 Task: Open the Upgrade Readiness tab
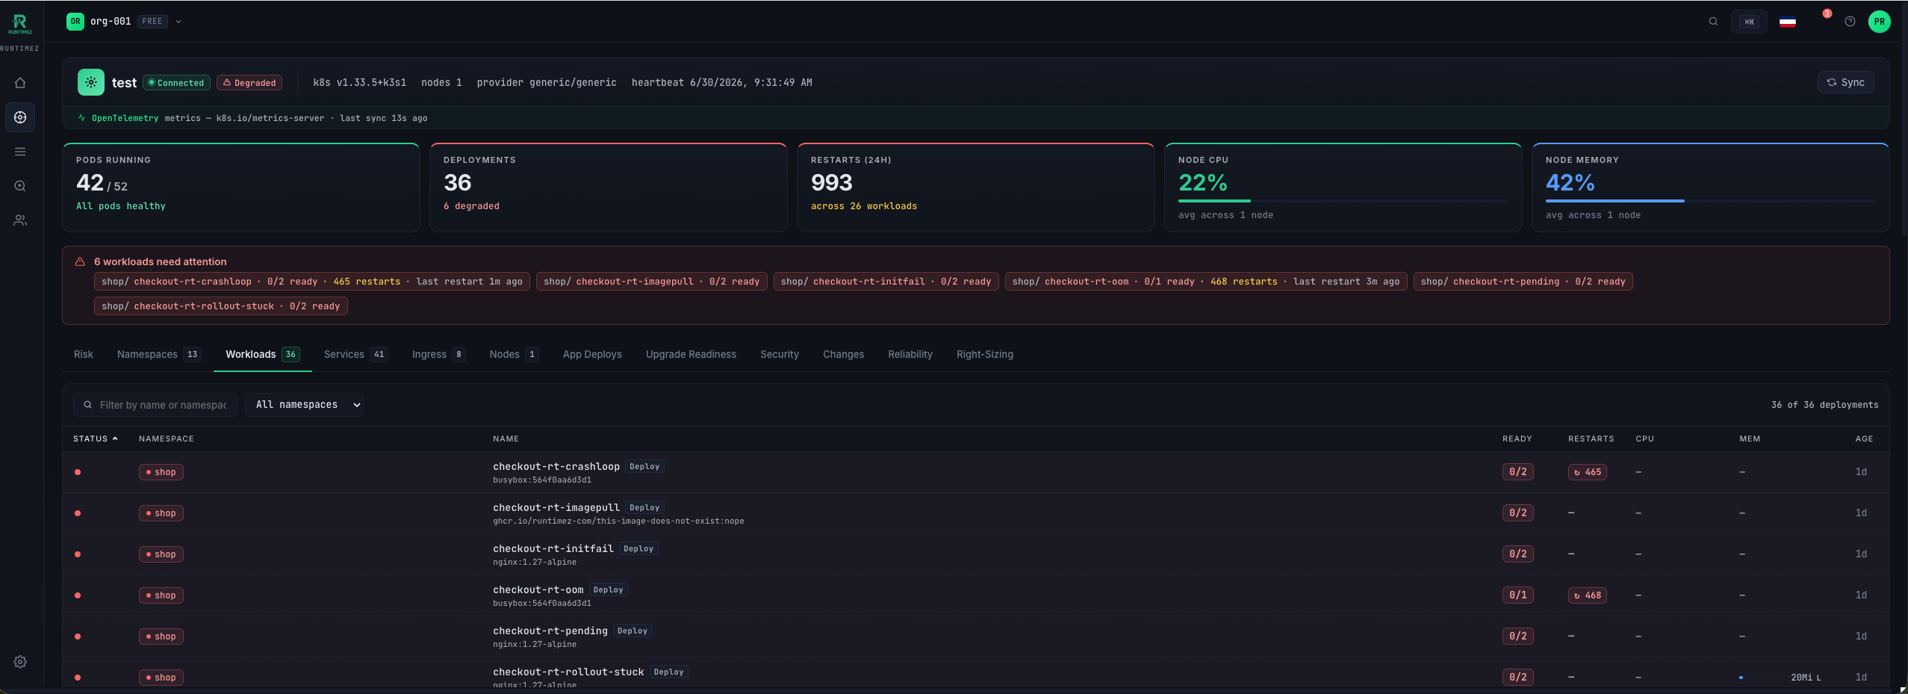point(691,354)
